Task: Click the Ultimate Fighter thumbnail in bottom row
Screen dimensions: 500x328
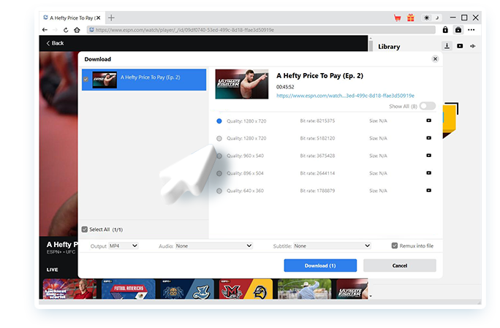Action: pyautogui.click(x=352, y=289)
